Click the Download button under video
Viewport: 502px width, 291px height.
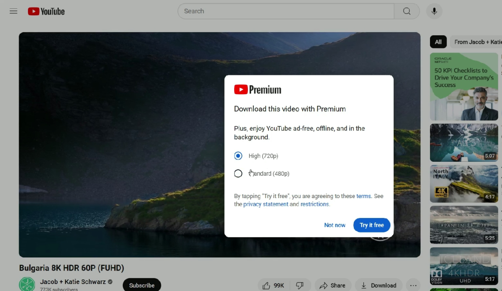pyautogui.click(x=378, y=285)
